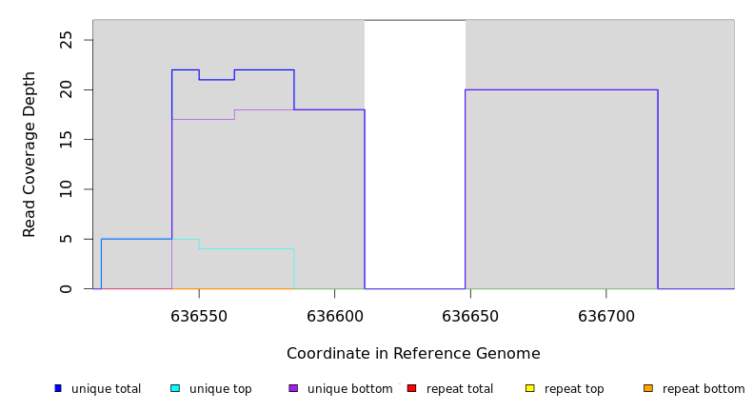Select the "repeat bottom" legend label

704,389
